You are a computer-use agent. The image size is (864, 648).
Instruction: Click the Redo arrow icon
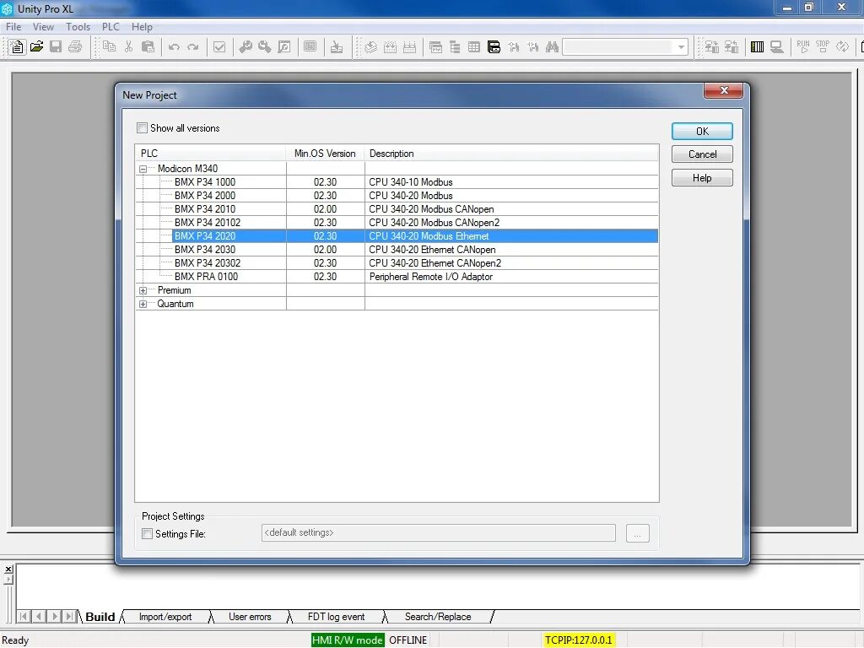pos(193,47)
